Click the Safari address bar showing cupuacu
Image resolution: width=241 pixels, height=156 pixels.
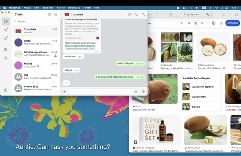pos(191,14)
